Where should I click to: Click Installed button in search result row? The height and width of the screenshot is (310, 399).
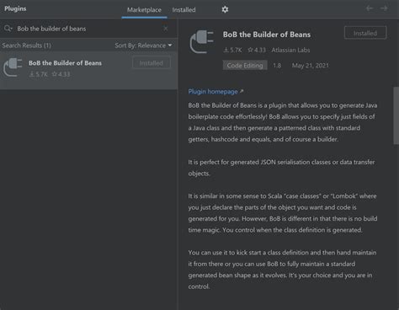[x=152, y=63]
